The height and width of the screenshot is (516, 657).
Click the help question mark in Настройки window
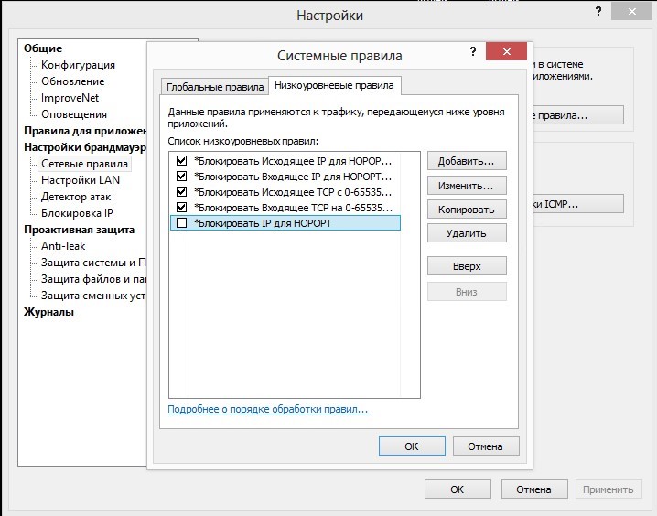(598, 11)
